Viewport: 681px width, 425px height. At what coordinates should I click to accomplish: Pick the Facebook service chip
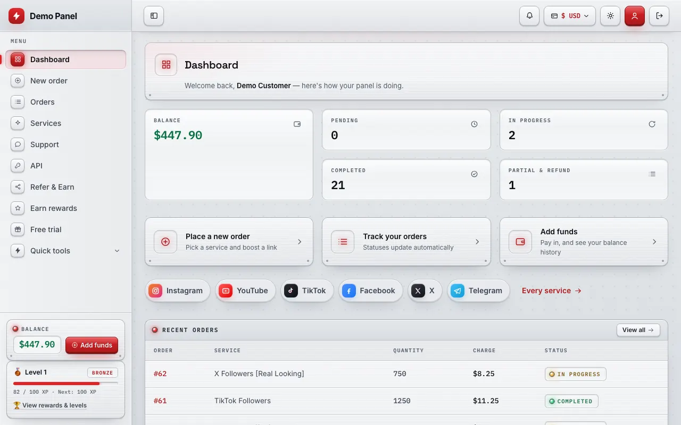coord(370,291)
